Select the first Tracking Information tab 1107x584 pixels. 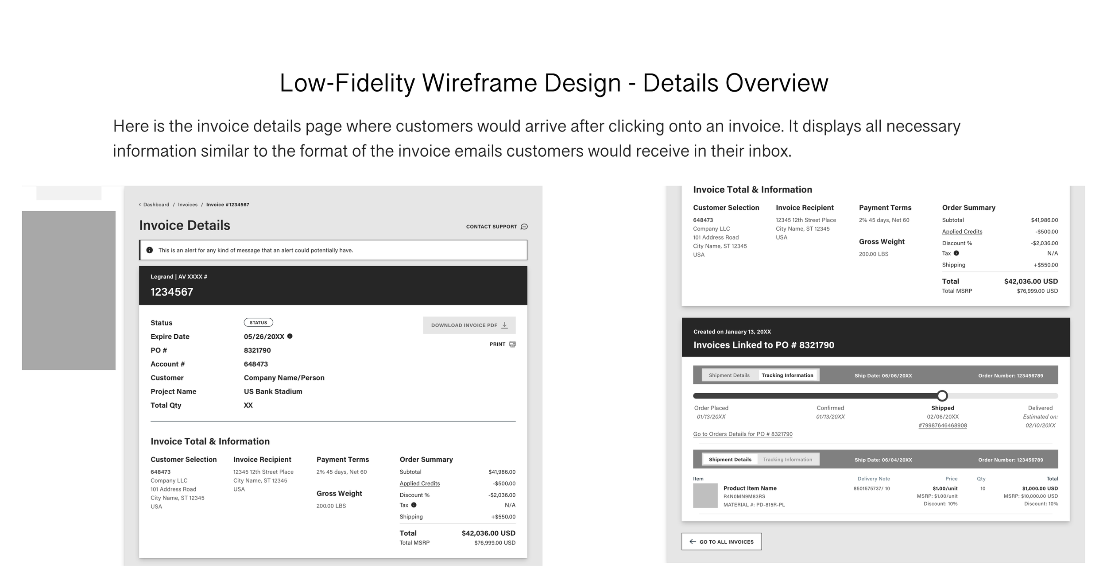point(787,375)
